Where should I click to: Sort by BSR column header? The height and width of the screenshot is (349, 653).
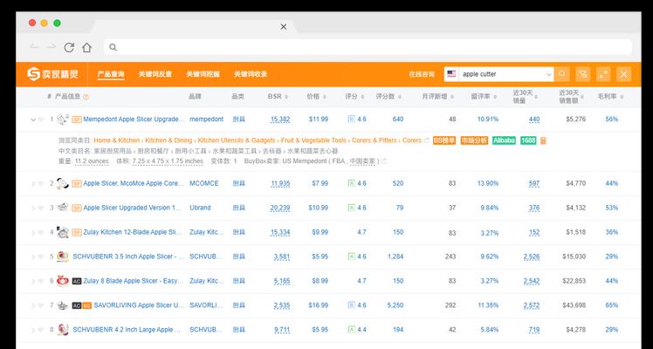278,97
